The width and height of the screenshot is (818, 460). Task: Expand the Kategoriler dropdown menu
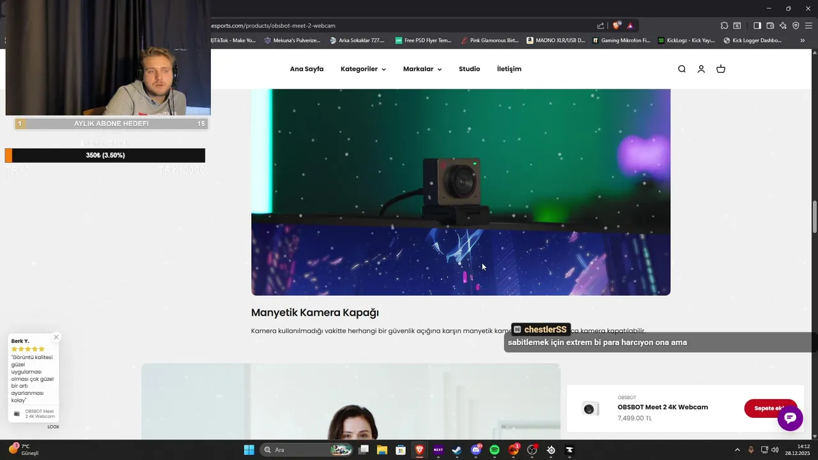(363, 69)
